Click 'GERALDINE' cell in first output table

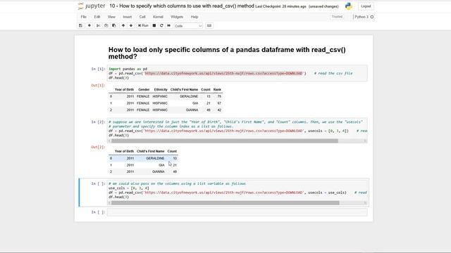[189, 96]
